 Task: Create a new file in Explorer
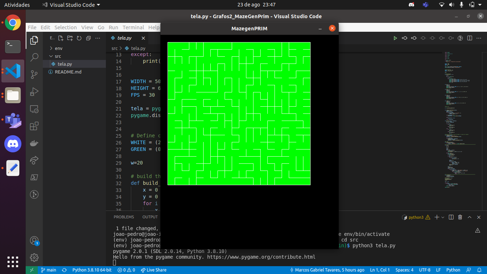click(61, 38)
